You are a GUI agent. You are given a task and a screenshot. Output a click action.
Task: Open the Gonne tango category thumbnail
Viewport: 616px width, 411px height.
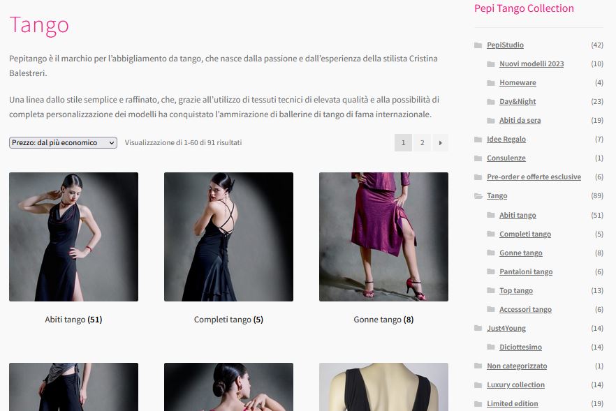(383, 237)
